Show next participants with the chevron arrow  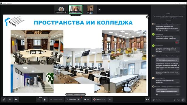tap(99, 9)
